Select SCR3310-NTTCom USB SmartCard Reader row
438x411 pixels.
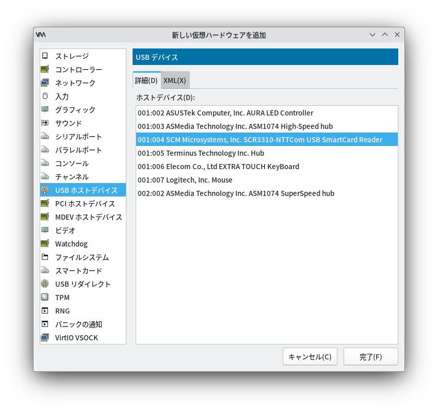pos(267,140)
